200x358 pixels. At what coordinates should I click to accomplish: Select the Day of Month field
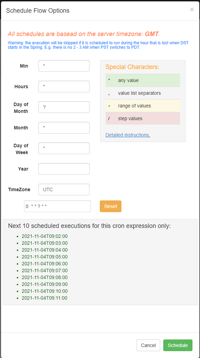click(64, 107)
